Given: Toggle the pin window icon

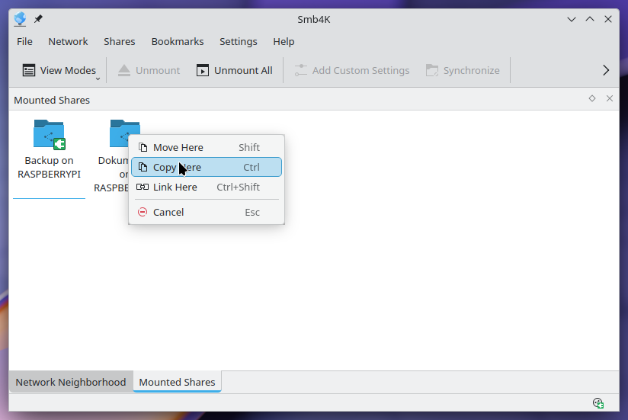Looking at the screenshot, I should 38,19.
